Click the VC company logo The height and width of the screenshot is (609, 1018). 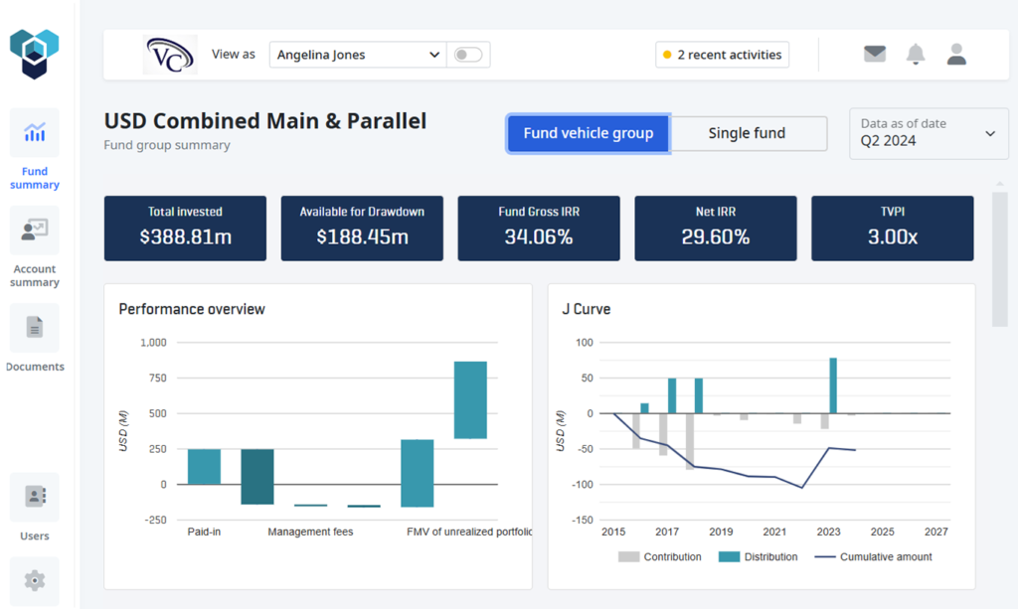169,54
